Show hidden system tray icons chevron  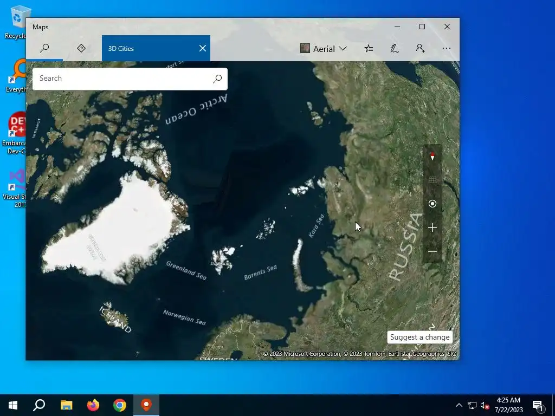click(x=459, y=405)
